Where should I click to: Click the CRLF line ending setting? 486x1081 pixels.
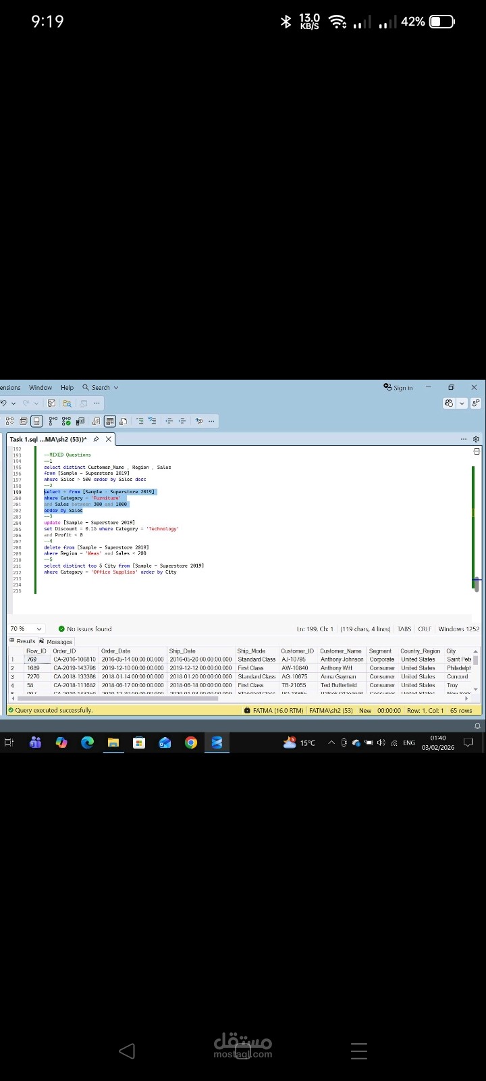[x=425, y=629]
